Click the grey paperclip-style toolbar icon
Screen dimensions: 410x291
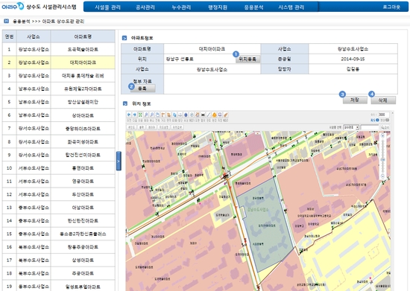[x=192, y=115]
